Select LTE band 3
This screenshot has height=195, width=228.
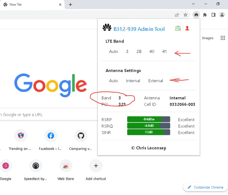click(127, 51)
